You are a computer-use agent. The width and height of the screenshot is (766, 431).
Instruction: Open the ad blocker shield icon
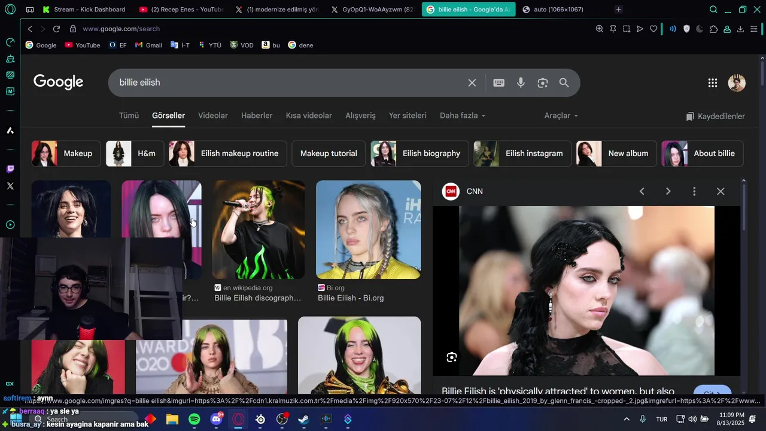[x=686, y=29]
